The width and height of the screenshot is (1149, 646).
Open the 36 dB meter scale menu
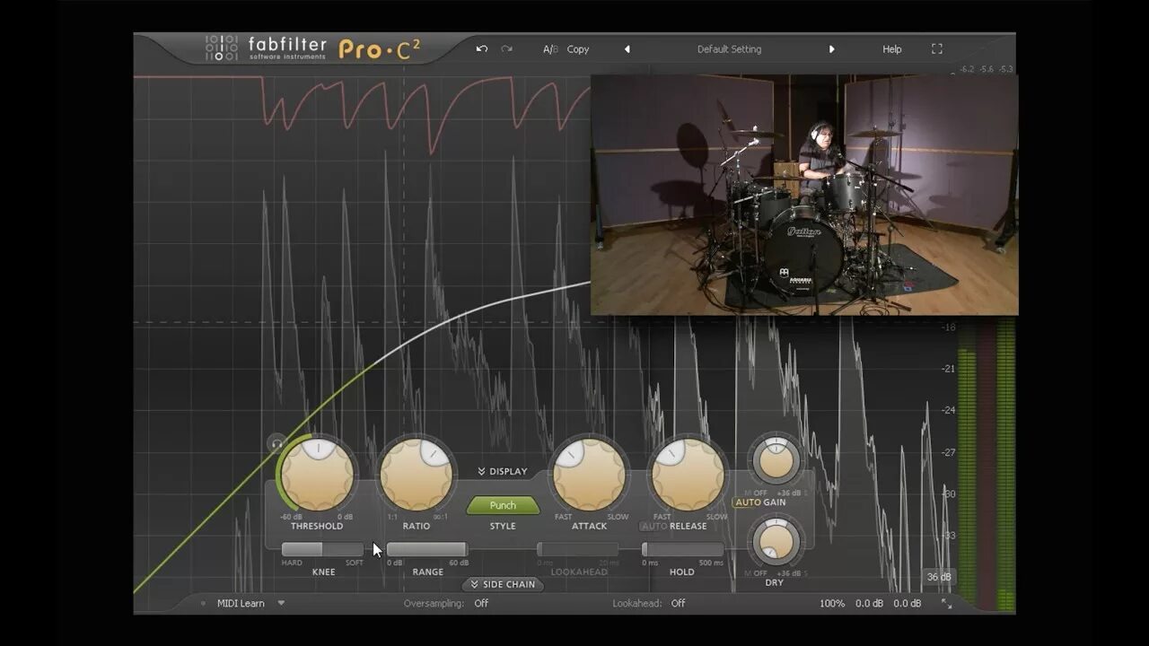[x=939, y=577]
